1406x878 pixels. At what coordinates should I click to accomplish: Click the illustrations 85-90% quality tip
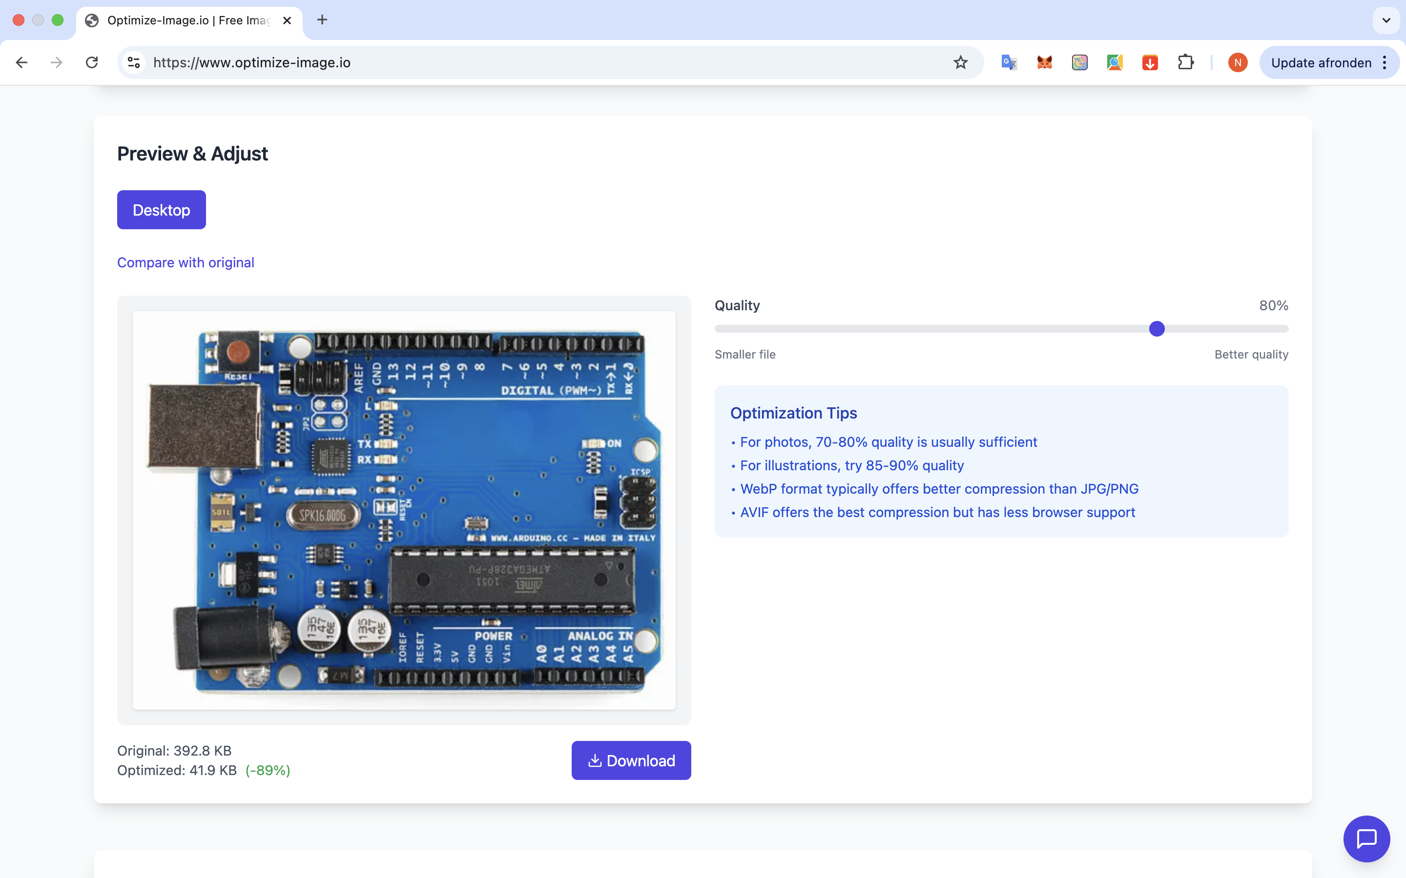point(852,465)
